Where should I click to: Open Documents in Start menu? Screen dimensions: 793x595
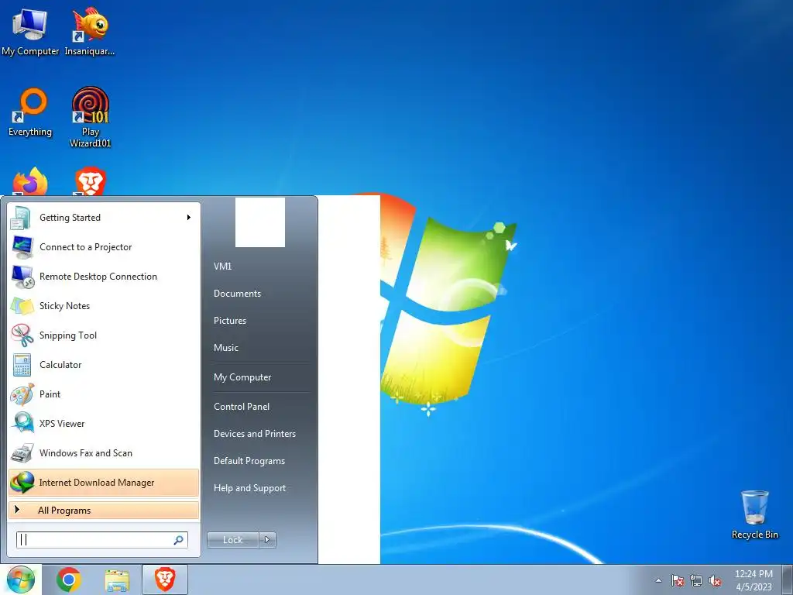pos(237,294)
